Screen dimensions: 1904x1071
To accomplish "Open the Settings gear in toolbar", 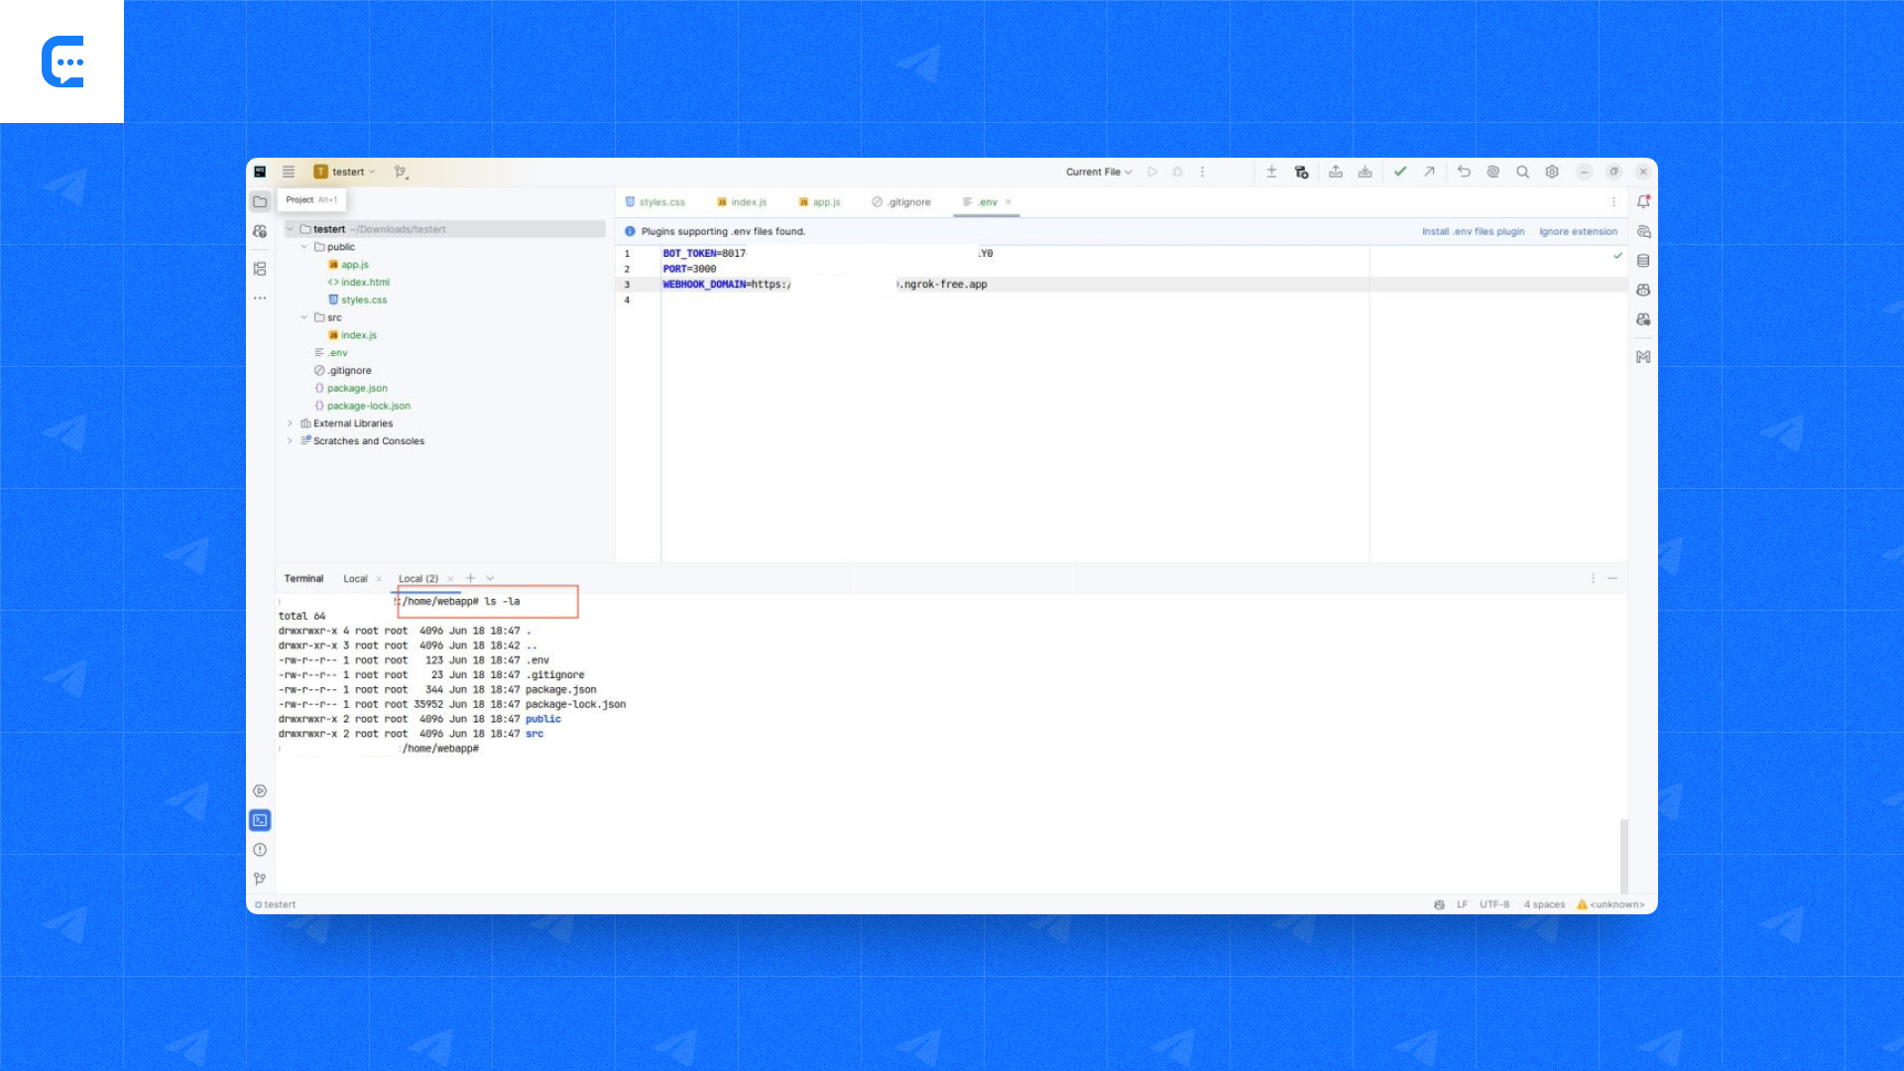I will [1552, 172].
